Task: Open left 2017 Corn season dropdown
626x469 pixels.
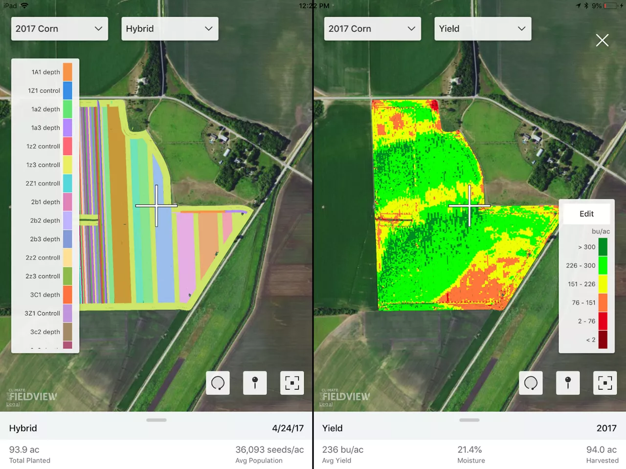Action: tap(59, 29)
